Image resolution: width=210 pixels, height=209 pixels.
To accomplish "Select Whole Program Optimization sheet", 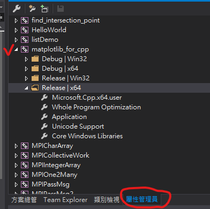I will click(96, 107).
